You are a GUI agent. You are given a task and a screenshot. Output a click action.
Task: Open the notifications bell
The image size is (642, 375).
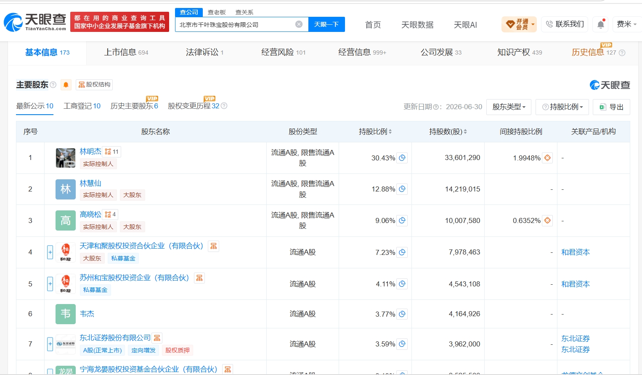click(x=601, y=24)
